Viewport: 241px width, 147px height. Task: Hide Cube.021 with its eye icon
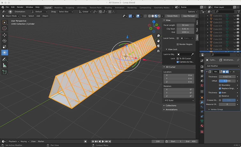tap(235, 16)
